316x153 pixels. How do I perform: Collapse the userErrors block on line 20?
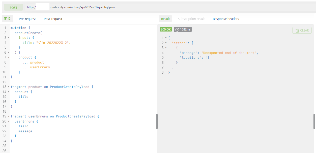pyautogui.click(x=9, y=121)
